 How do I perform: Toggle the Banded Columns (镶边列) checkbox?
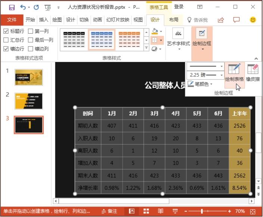click(x=30, y=49)
